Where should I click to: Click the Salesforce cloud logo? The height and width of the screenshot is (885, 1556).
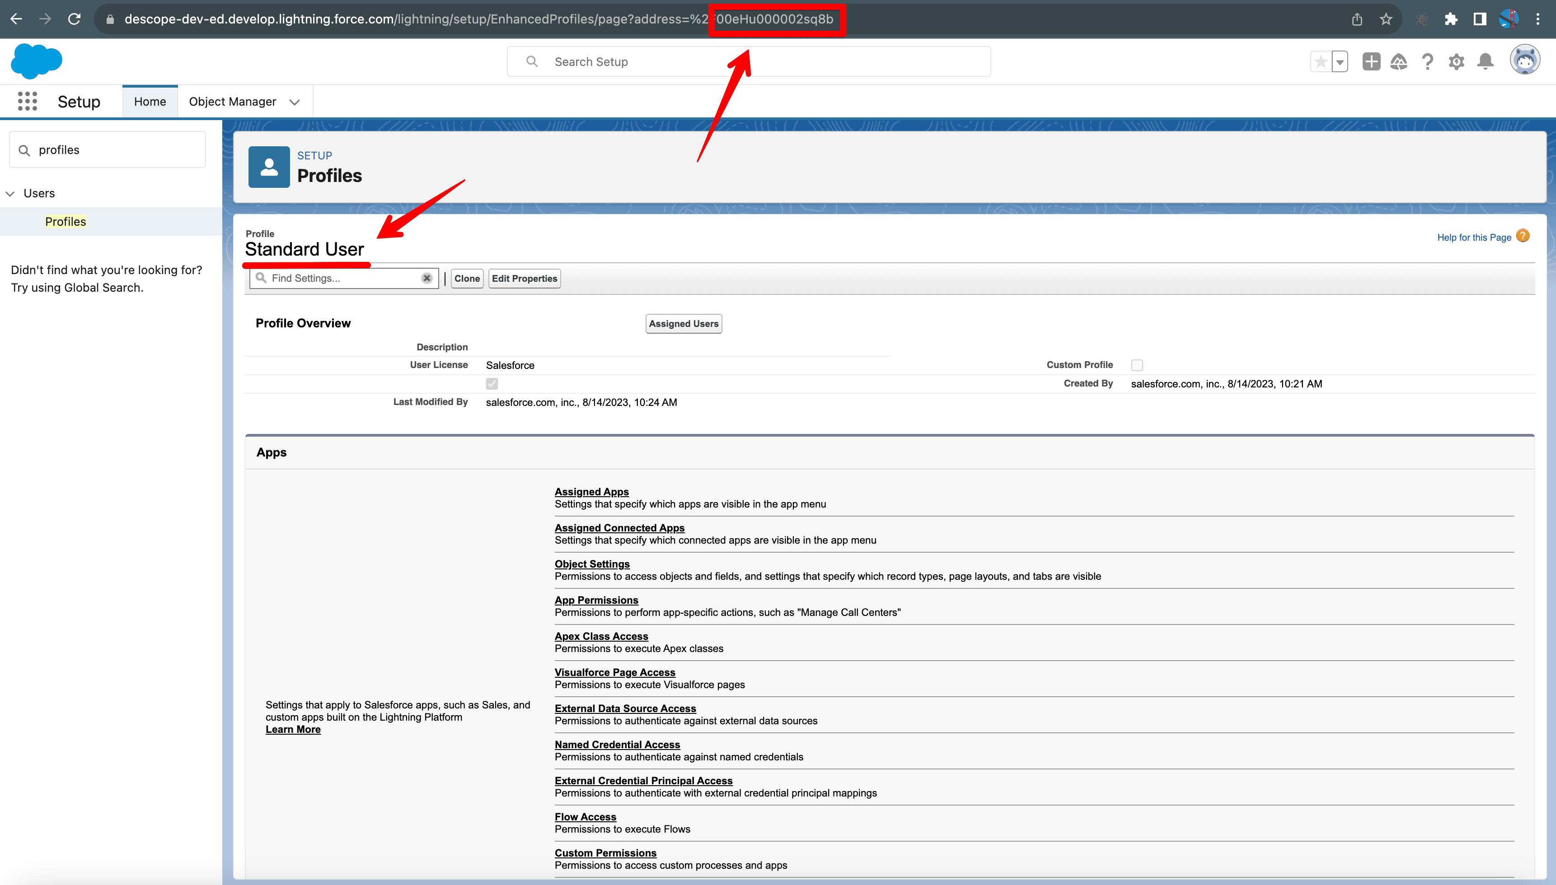37,61
